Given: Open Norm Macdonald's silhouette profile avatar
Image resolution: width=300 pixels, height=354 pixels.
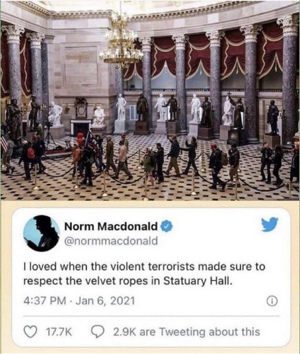Looking at the screenshot, I should (x=42, y=233).
